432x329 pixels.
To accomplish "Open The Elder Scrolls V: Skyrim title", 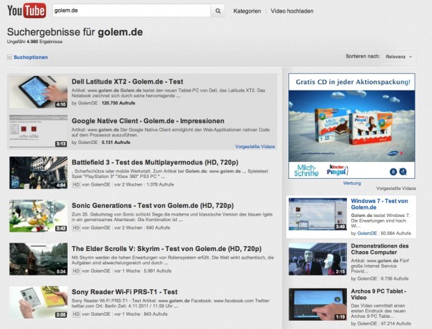I will [x=167, y=249].
